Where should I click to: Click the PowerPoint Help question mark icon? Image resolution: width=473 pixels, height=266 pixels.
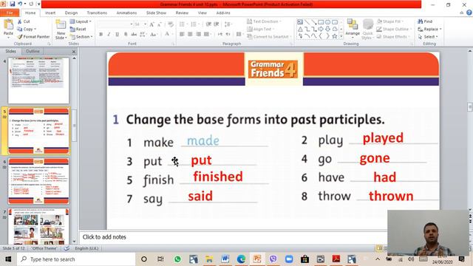(469, 13)
